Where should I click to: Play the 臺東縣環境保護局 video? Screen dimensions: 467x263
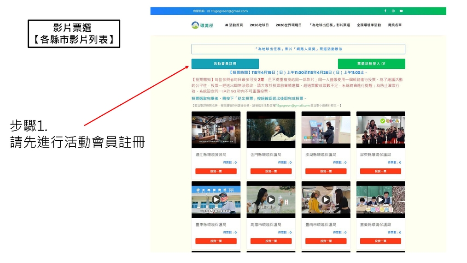pos(216,200)
